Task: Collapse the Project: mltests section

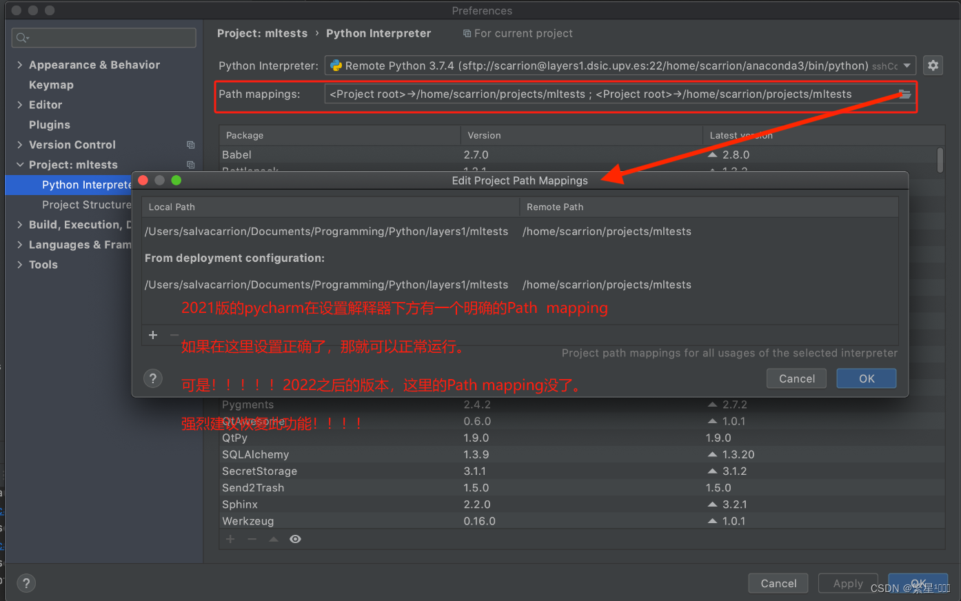Action: pos(19,165)
